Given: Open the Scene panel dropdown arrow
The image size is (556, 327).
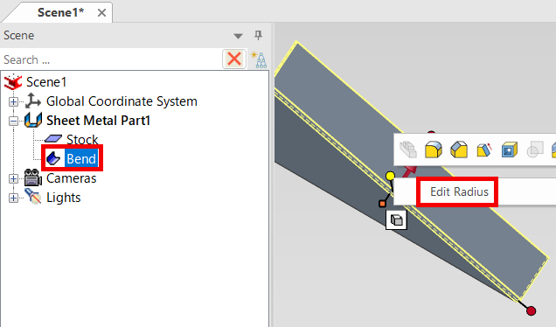Looking at the screenshot, I should tap(238, 36).
